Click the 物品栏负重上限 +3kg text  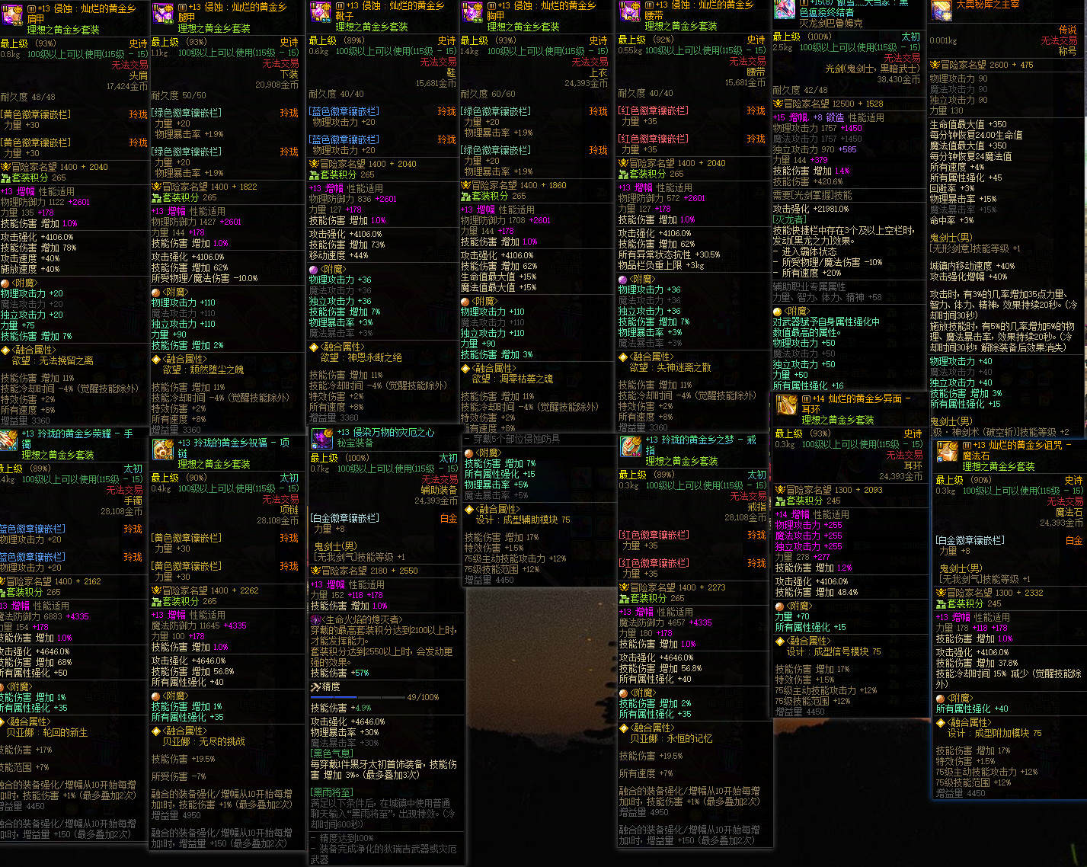pos(661,266)
